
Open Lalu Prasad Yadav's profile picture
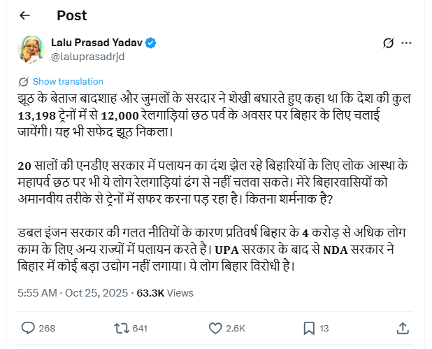[31, 48]
